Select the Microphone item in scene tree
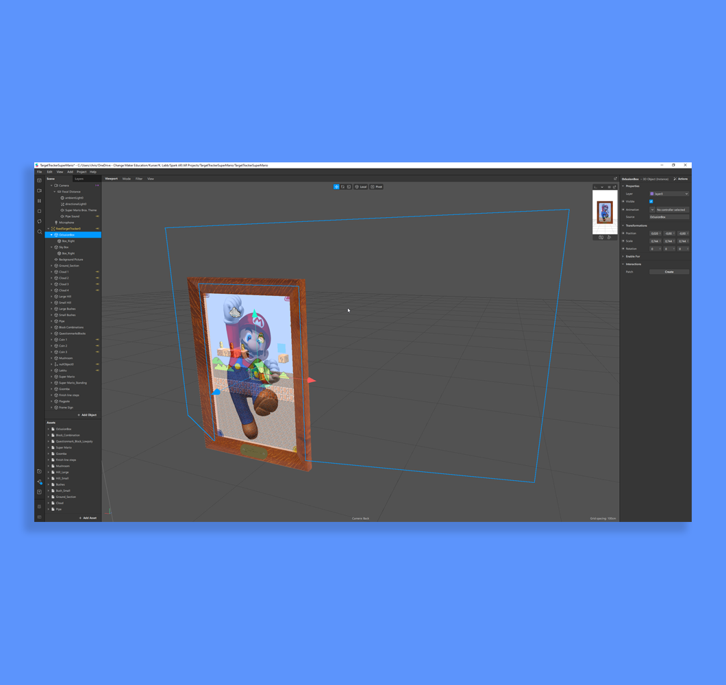 pyautogui.click(x=66, y=223)
